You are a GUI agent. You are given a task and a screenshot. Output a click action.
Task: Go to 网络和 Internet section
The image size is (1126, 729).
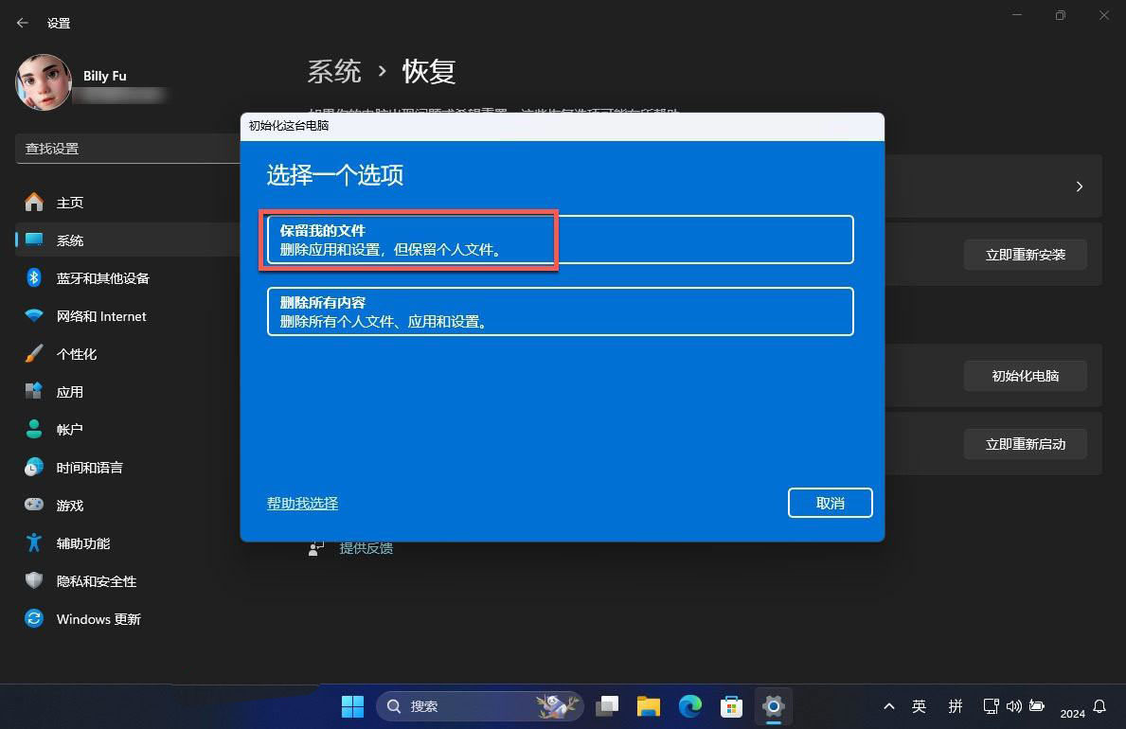pos(100,316)
